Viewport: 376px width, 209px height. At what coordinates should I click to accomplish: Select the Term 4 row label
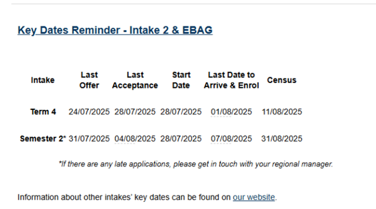click(x=43, y=112)
